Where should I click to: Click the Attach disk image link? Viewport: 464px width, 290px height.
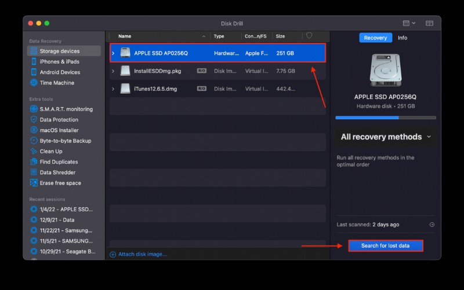[138, 254]
